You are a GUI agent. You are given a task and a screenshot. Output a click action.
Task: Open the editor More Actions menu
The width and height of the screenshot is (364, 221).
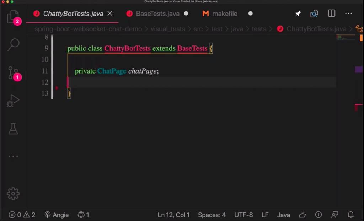coord(348,14)
